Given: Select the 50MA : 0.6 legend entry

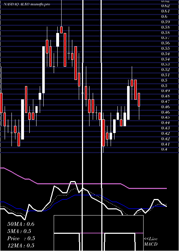Looking at the screenshot, I should [21, 224].
